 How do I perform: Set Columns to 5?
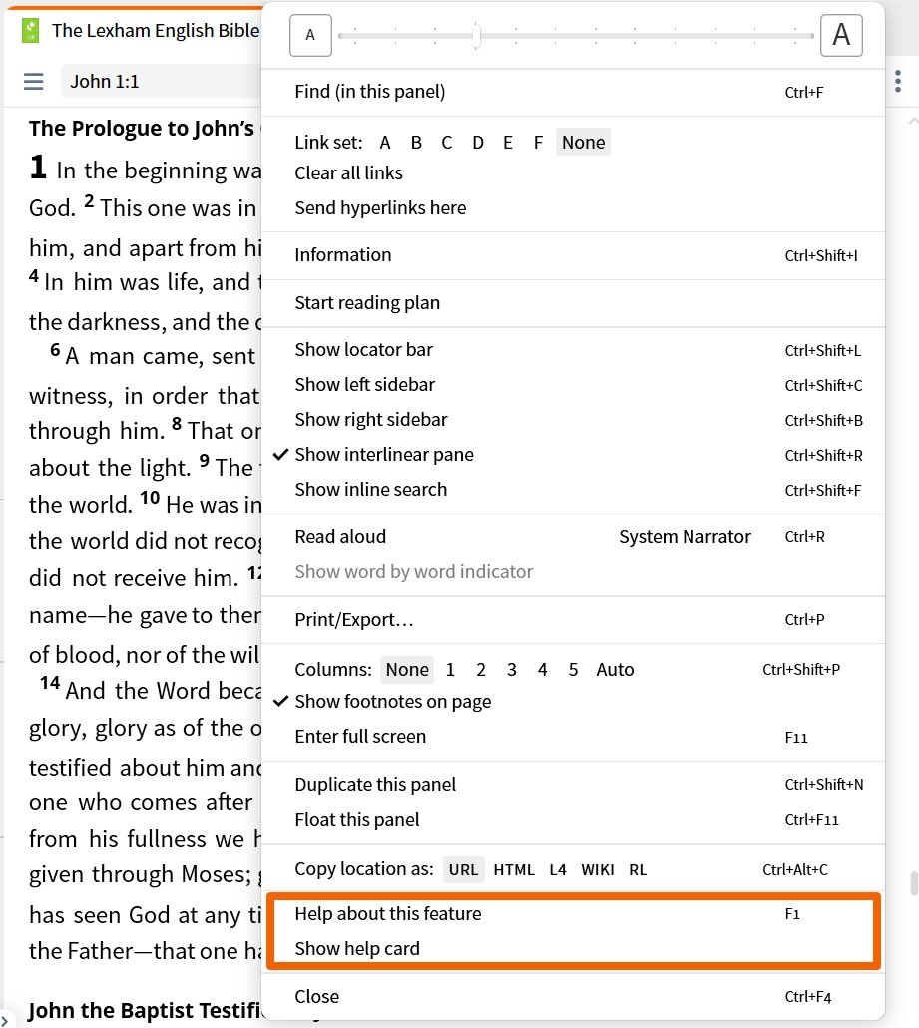pyautogui.click(x=573, y=669)
